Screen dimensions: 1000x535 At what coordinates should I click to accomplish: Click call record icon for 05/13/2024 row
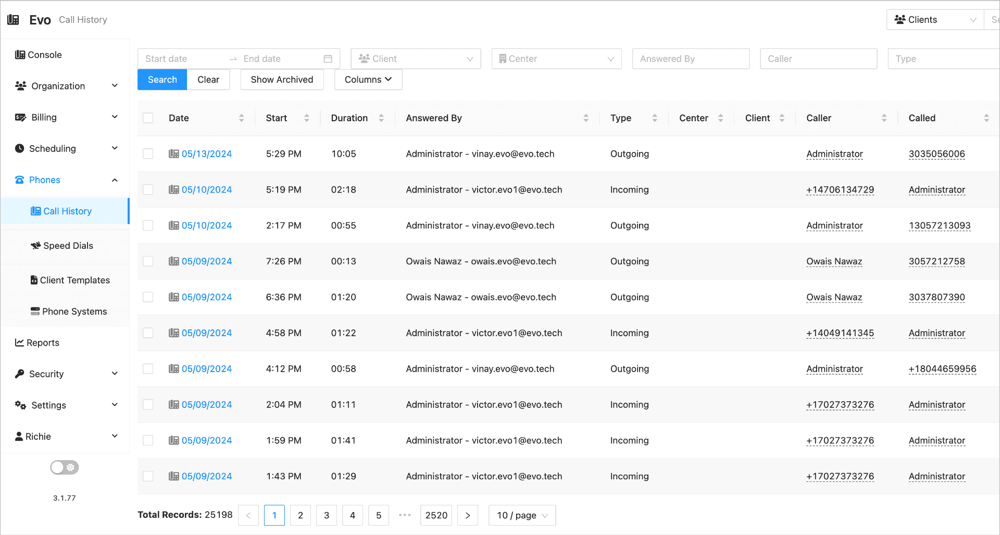pyautogui.click(x=174, y=154)
